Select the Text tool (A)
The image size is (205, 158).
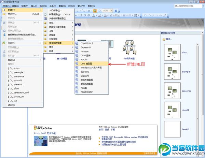click(x=89, y=11)
